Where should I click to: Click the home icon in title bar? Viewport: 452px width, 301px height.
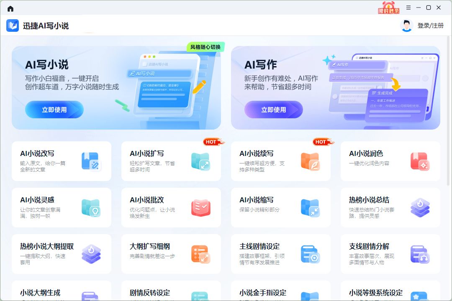(10, 9)
